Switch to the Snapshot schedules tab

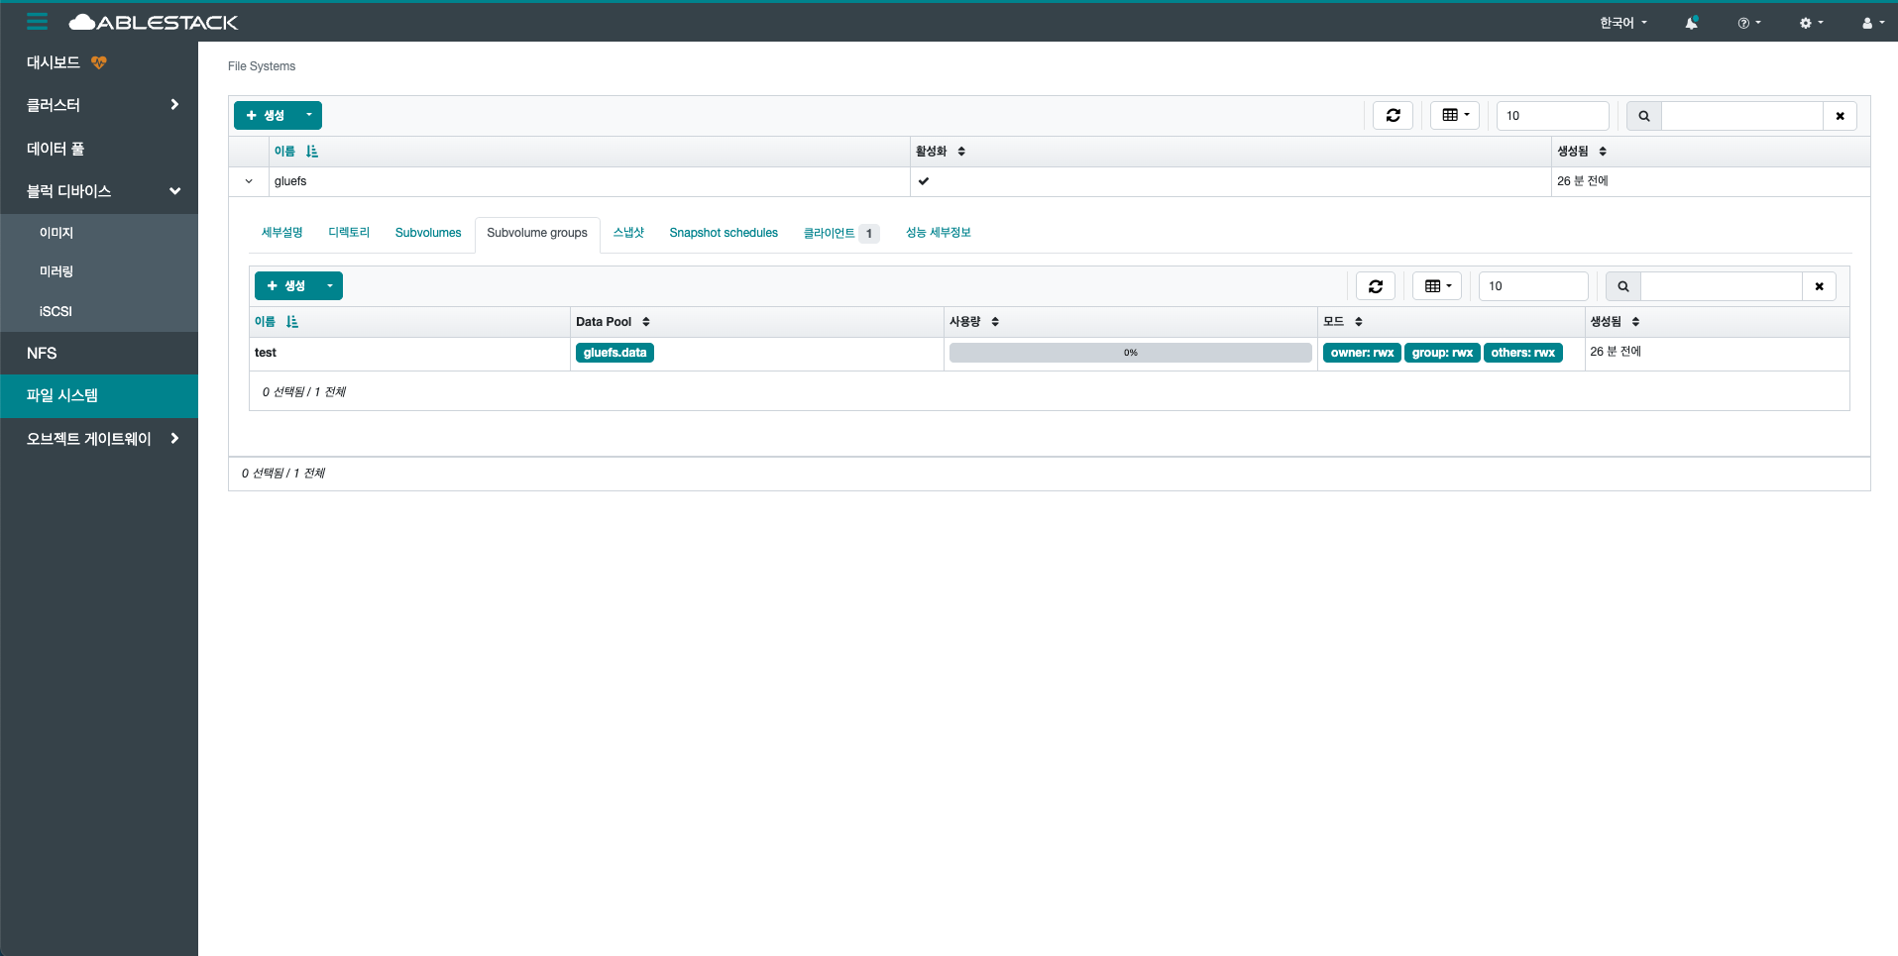[723, 233]
